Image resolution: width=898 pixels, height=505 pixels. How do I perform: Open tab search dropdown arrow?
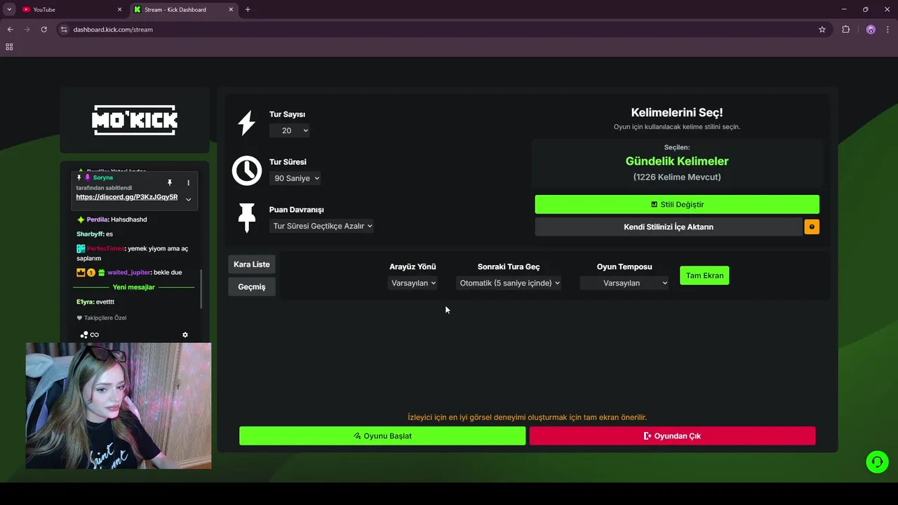[x=9, y=9]
